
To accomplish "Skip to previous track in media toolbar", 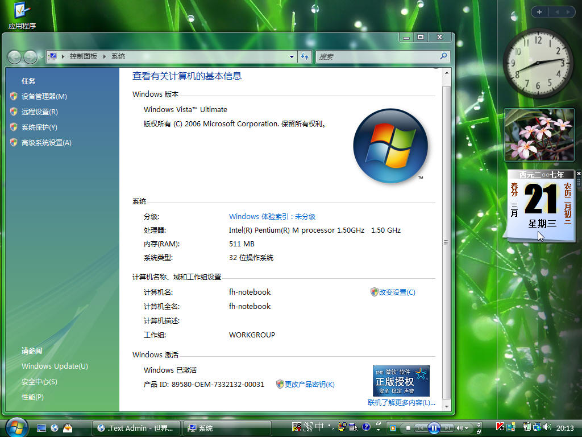I will point(421,428).
